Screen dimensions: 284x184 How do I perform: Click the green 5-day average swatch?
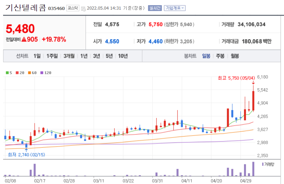[7, 73]
